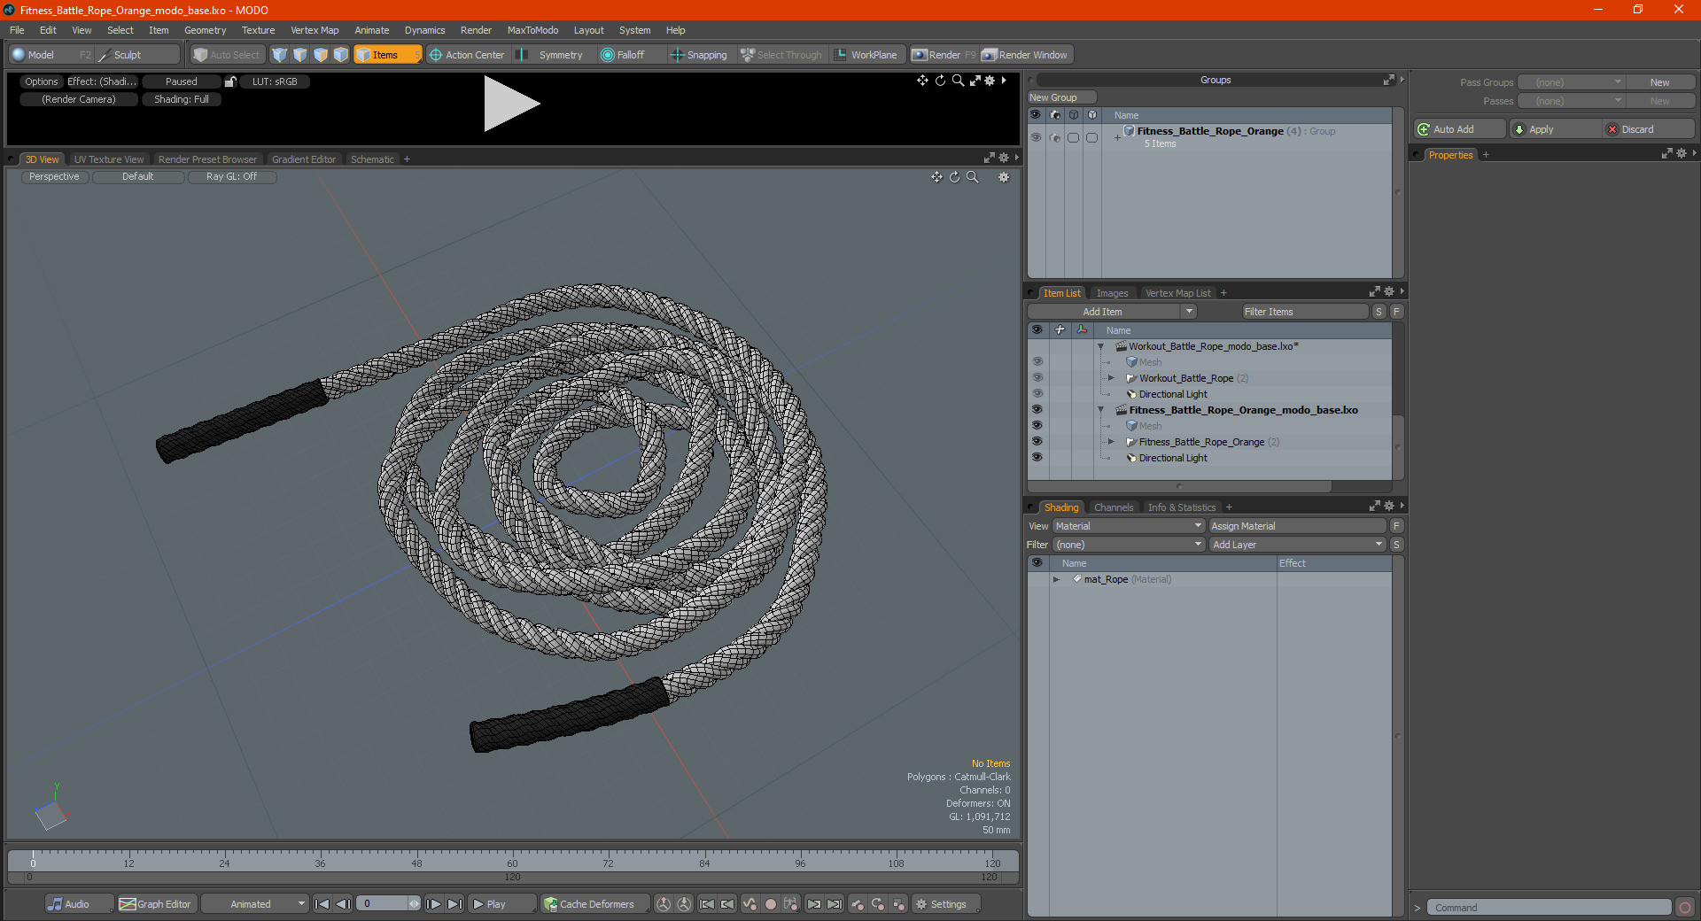This screenshot has width=1701, height=921.
Task: Step back one frame
Action: [343, 904]
